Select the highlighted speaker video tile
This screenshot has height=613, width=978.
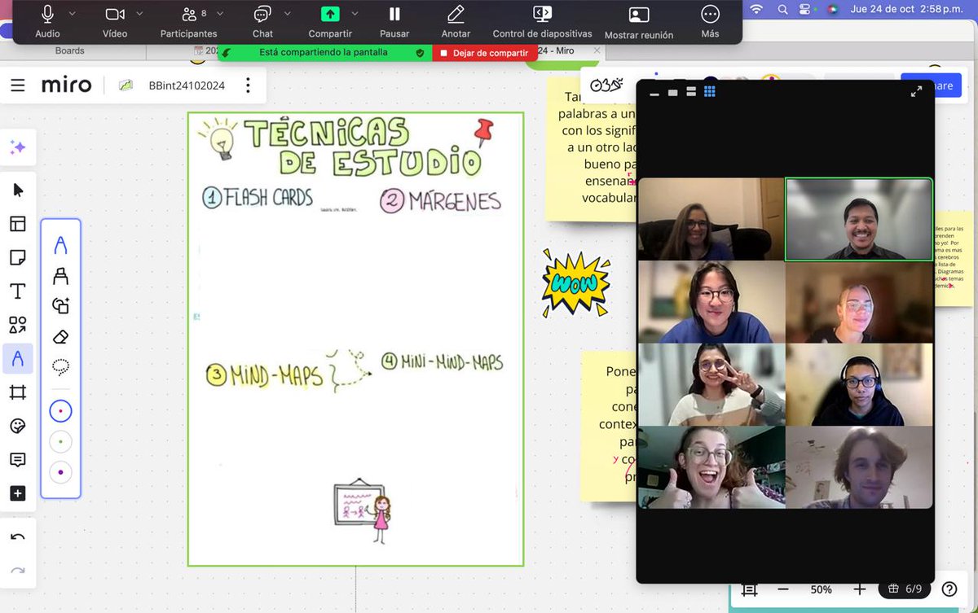pos(859,219)
